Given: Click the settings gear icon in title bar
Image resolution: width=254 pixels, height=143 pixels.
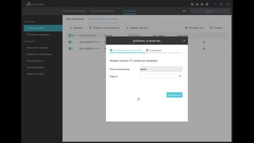Looking at the screenshot, I should (x=202, y=4).
